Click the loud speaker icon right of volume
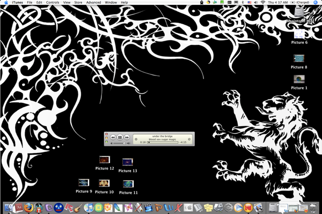 click(x=129, y=143)
